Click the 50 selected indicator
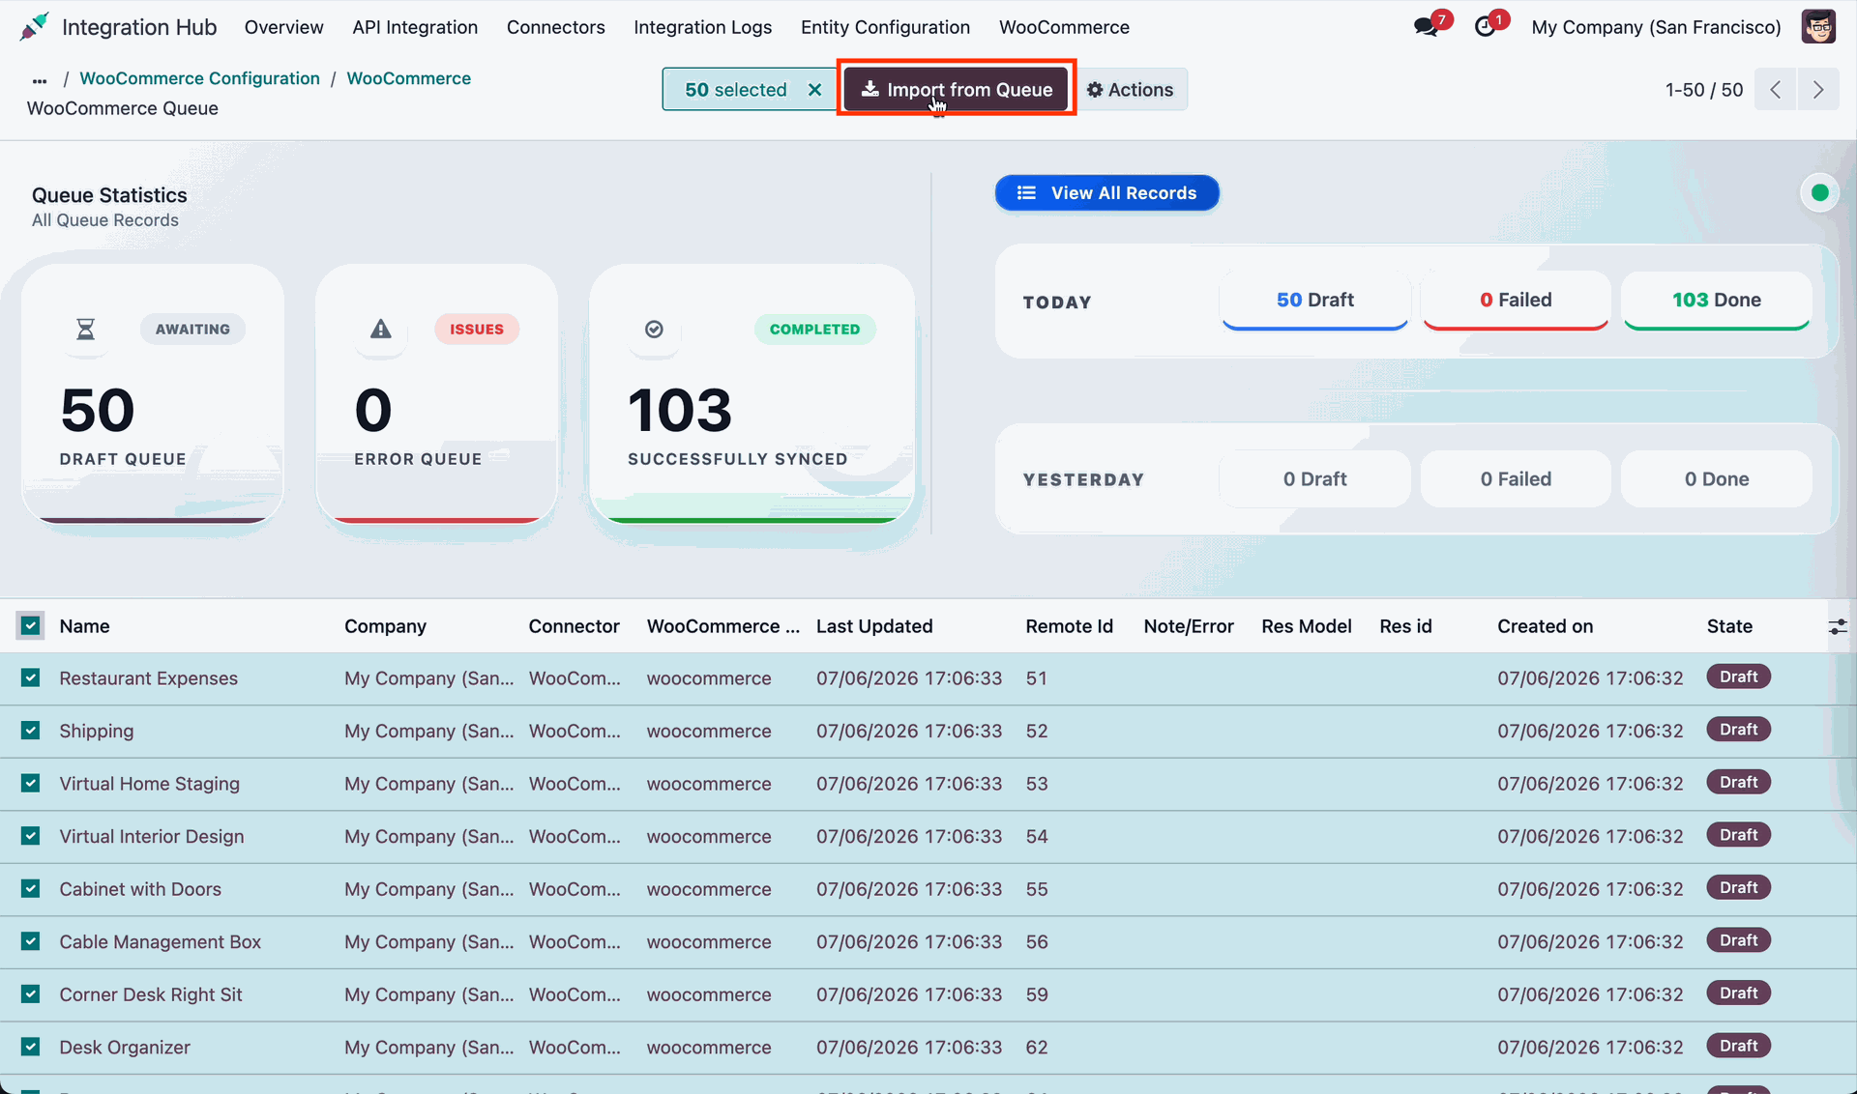This screenshot has height=1094, width=1857. (x=735, y=90)
